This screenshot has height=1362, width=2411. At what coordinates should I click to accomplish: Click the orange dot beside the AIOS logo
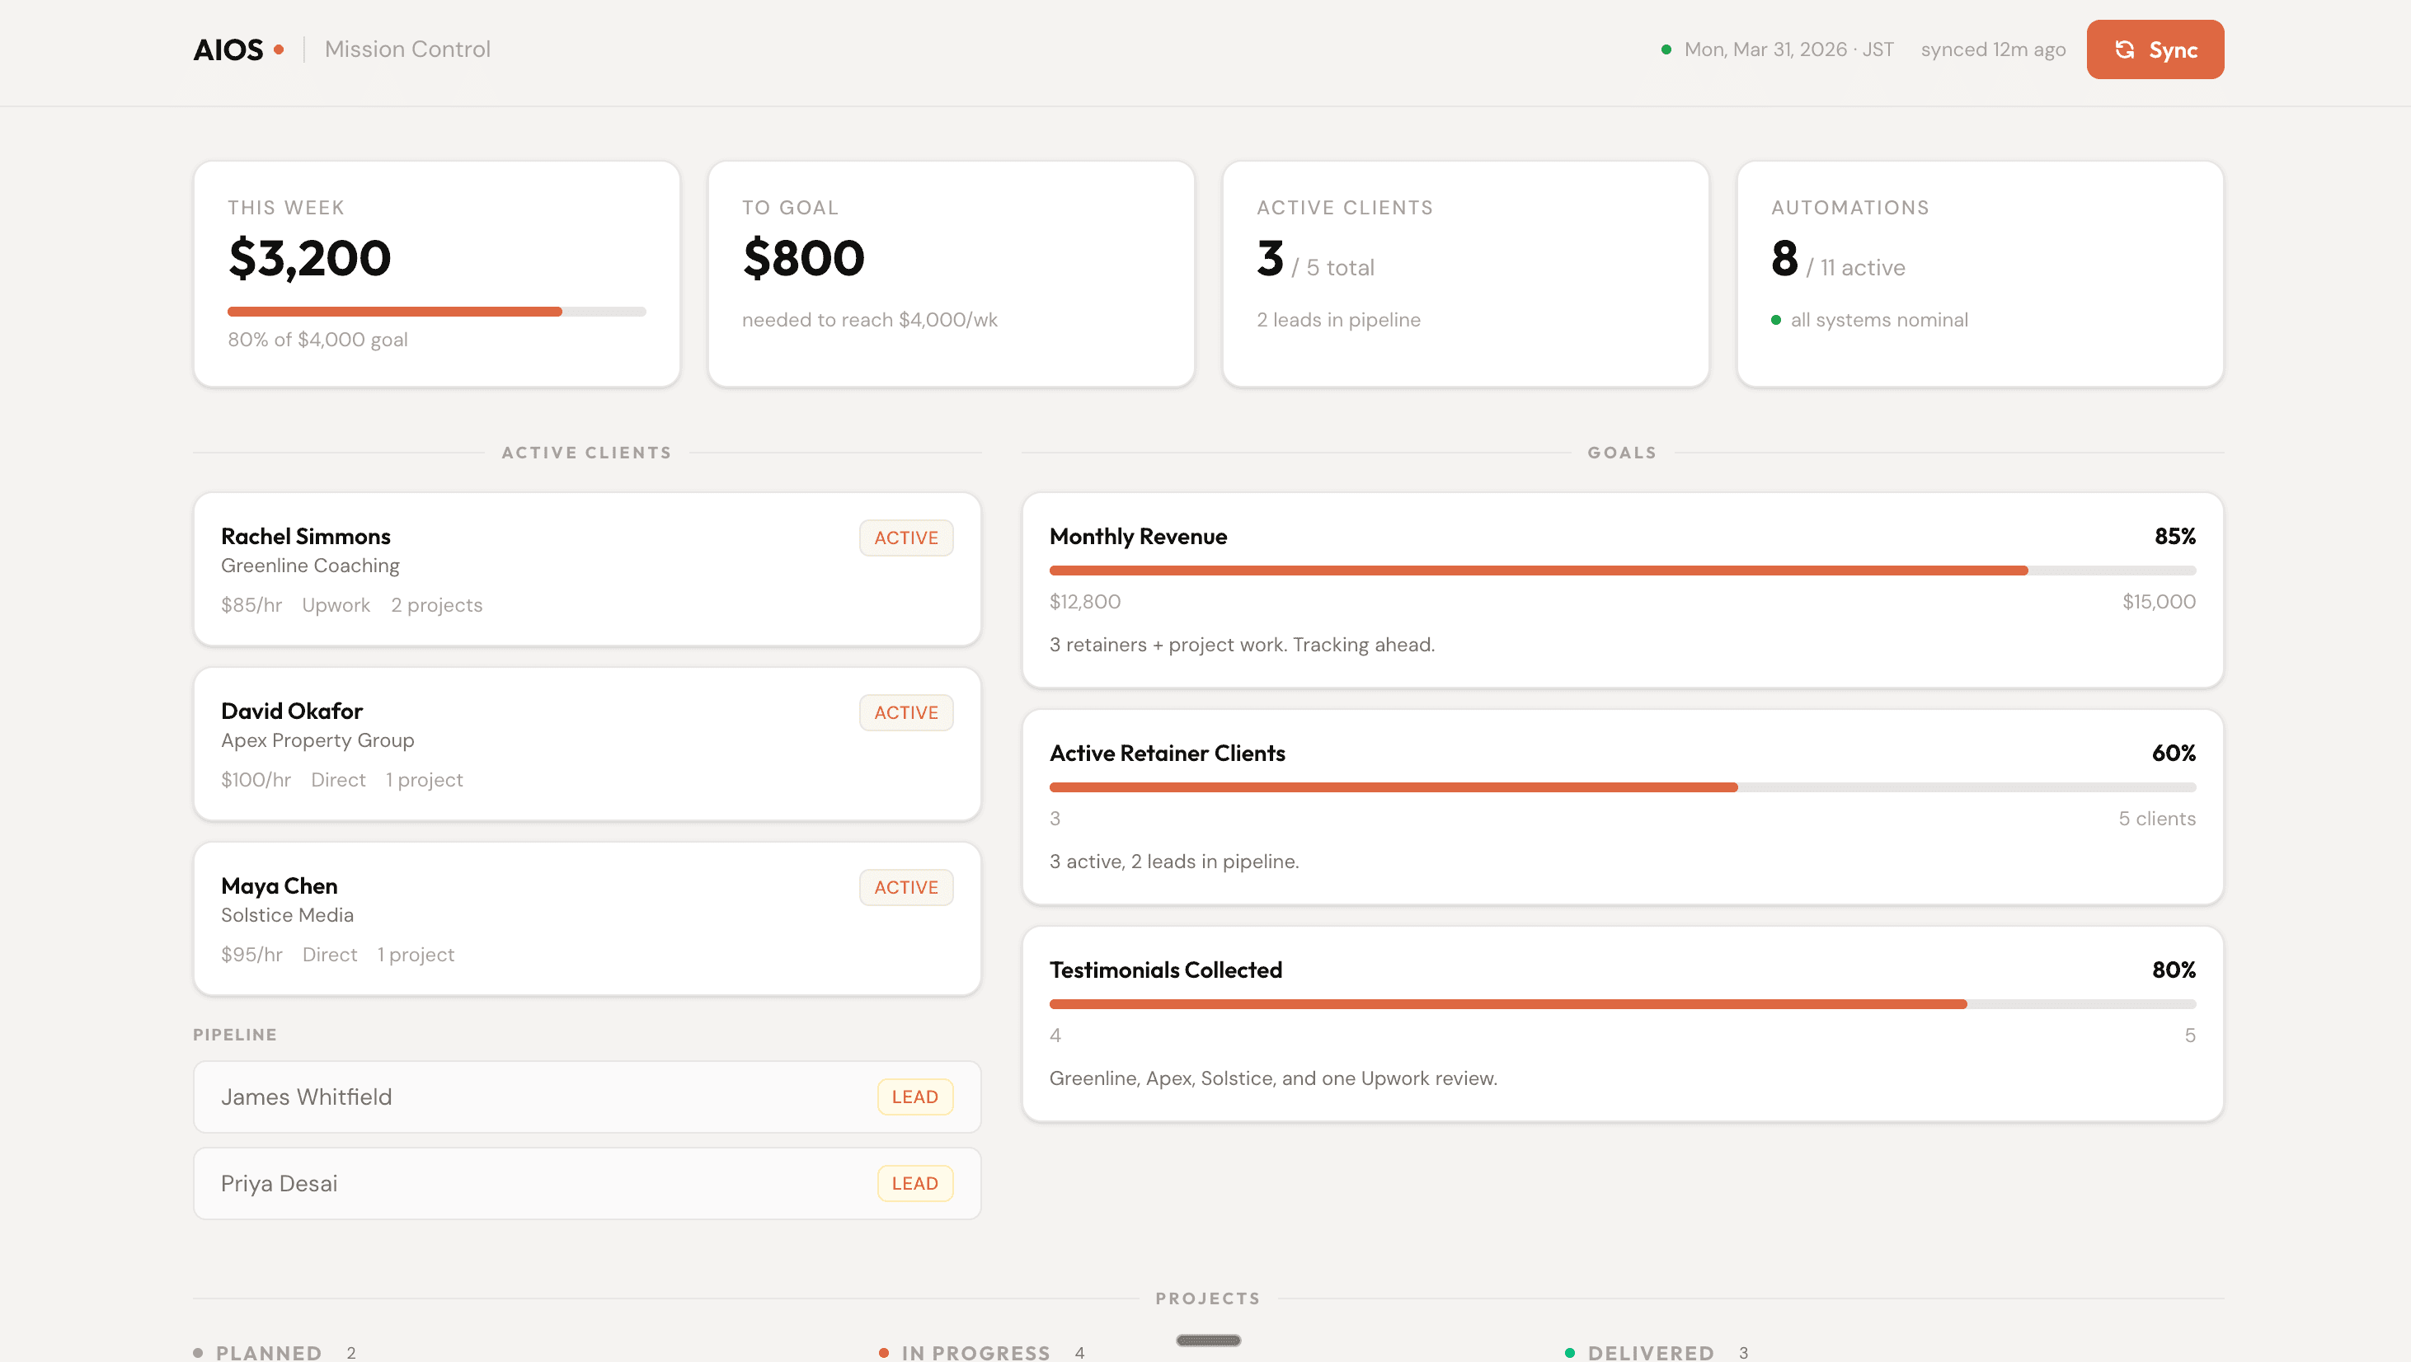click(279, 51)
